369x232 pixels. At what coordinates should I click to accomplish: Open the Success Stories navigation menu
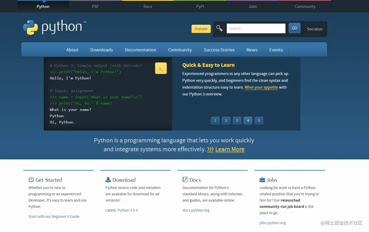(219, 50)
